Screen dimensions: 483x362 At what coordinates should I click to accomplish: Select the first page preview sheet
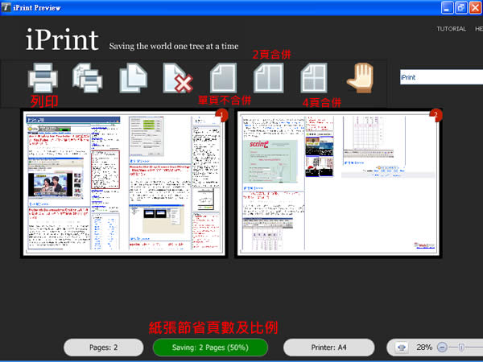125,185
